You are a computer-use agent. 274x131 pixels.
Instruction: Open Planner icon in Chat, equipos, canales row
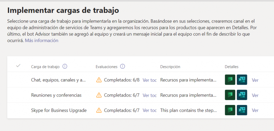(x=230, y=80)
